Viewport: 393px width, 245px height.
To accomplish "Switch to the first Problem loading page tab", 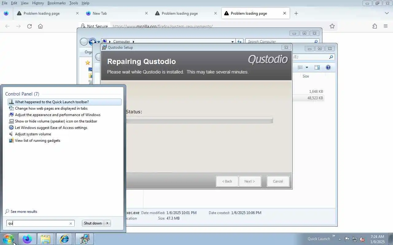I will (x=48, y=13).
